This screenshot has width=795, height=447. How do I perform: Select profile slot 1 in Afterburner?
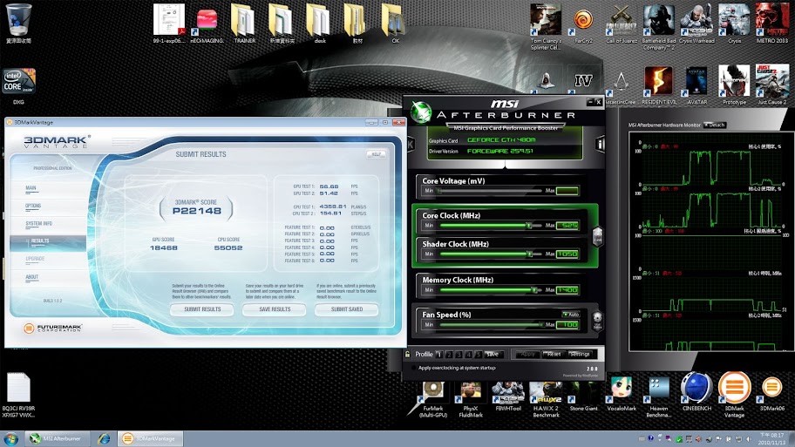pos(439,355)
